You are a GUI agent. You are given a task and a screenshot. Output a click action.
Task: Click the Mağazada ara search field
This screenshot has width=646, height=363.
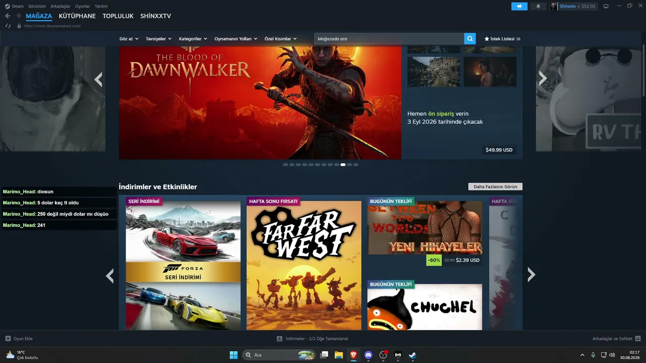click(x=389, y=39)
